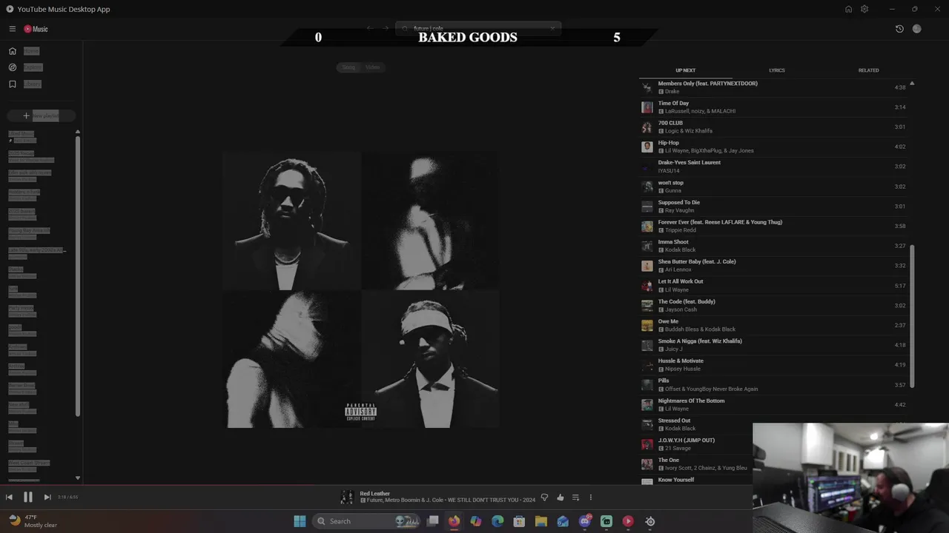Open the listening history clock icon
The height and width of the screenshot is (533, 949).
(x=899, y=29)
